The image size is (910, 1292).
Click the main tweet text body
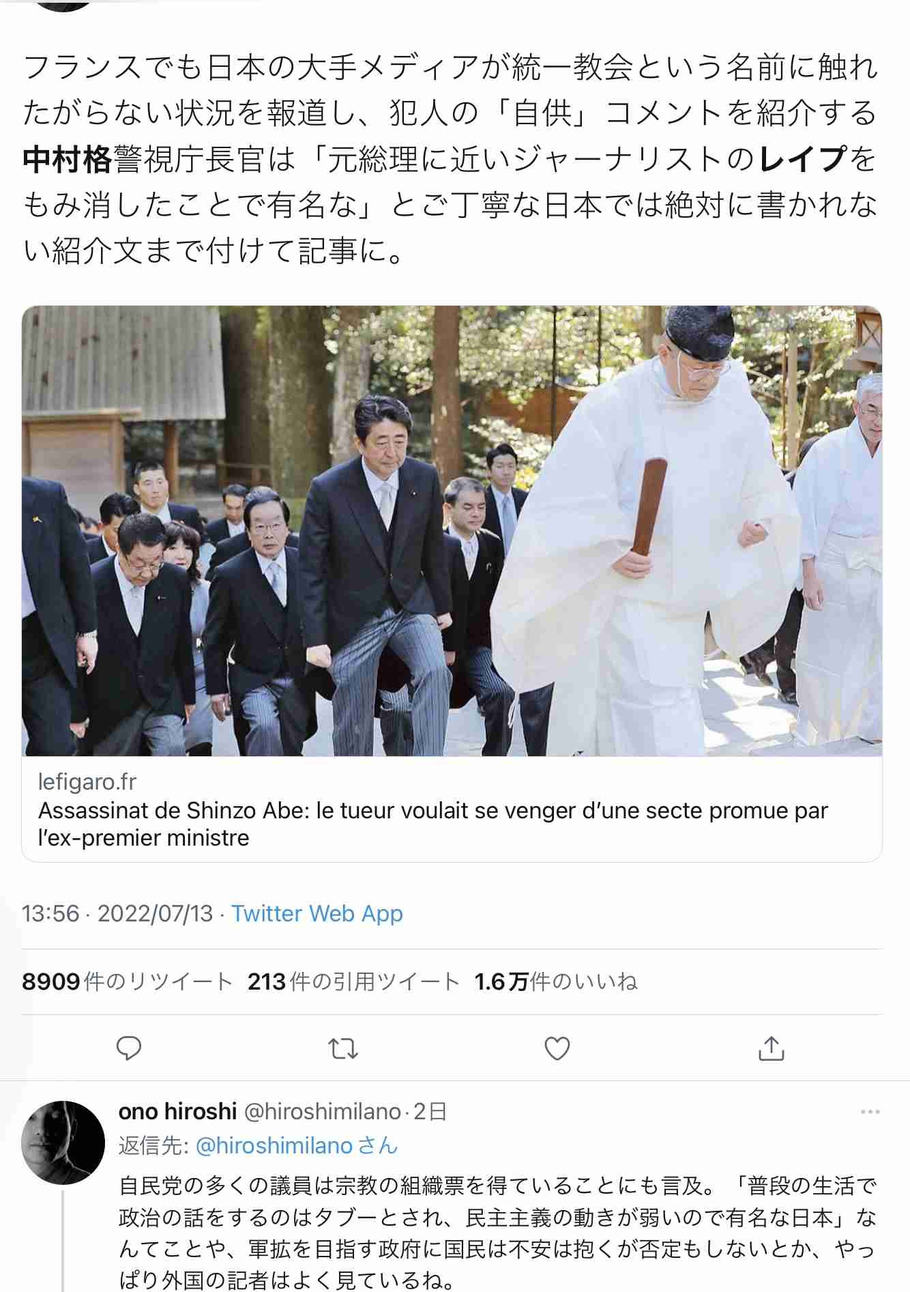pyautogui.click(x=450, y=158)
